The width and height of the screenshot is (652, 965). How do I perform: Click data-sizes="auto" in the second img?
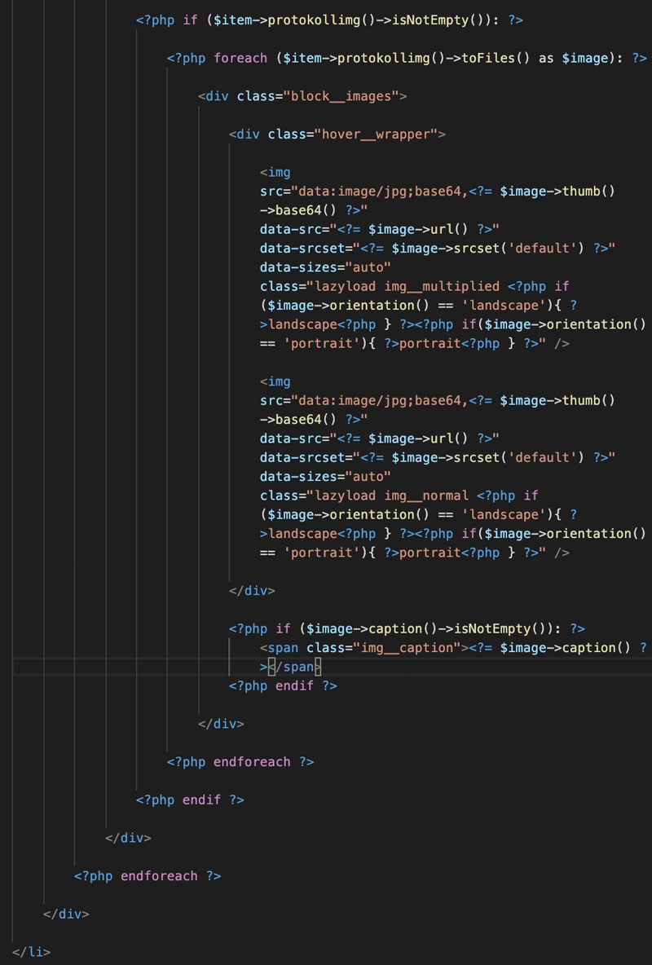326,475
